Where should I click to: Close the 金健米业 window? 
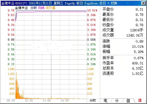(x=143, y=3)
